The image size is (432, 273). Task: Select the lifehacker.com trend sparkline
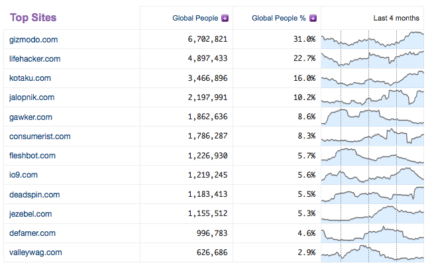tap(372, 59)
